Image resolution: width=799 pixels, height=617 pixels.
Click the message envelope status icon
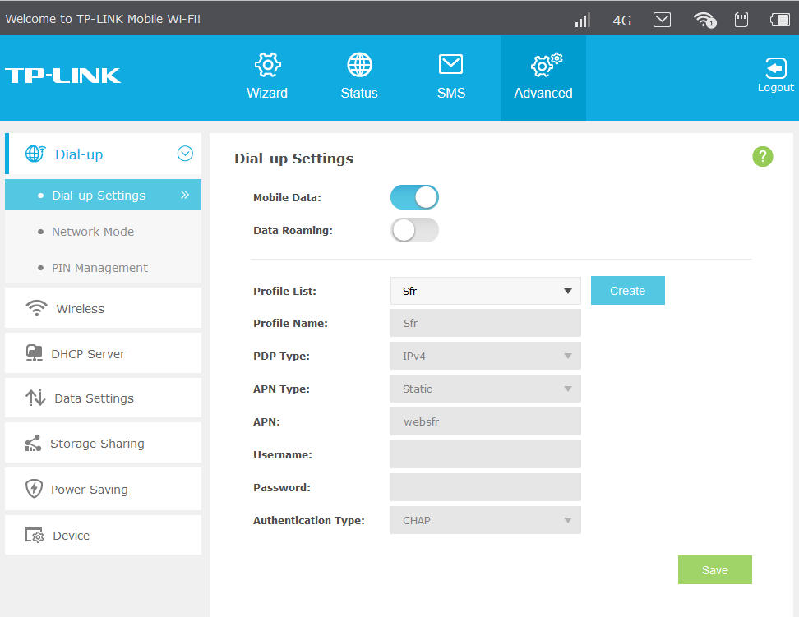(x=662, y=20)
